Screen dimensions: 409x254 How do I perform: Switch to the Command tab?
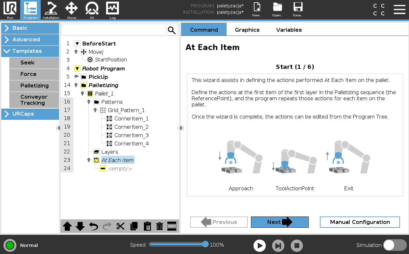(x=204, y=30)
